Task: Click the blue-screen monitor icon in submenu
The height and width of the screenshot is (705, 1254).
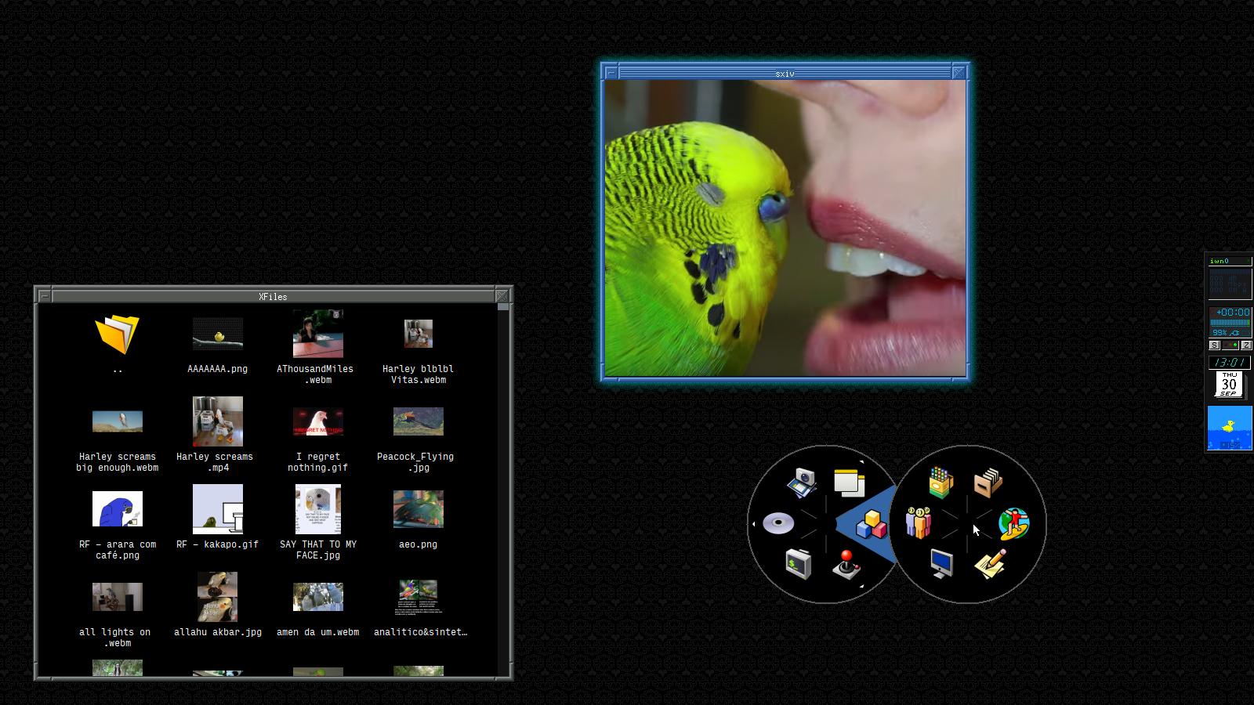Action: click(941, 562)
